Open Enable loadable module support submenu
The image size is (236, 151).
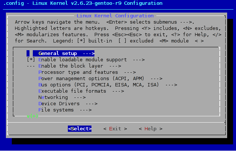[91, 60]
